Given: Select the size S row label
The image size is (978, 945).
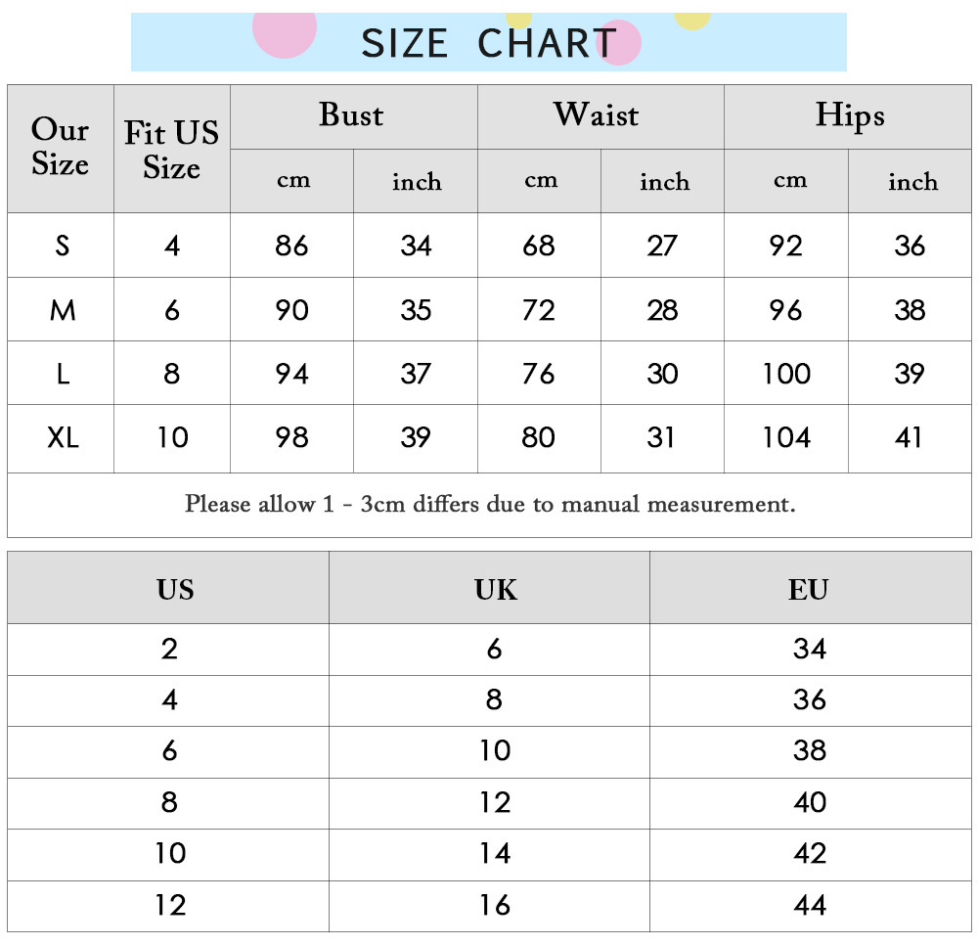Looking at the screenshot, I should 62,246.
